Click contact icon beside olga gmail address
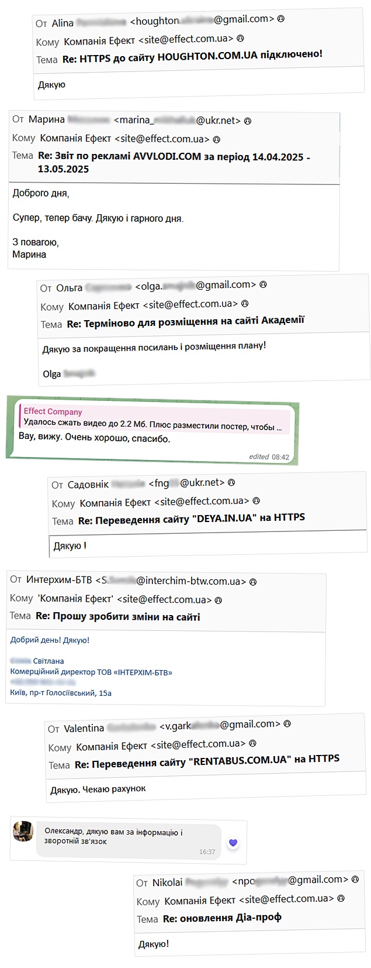Screen dimensions: 371x968 tap(263, 285)
